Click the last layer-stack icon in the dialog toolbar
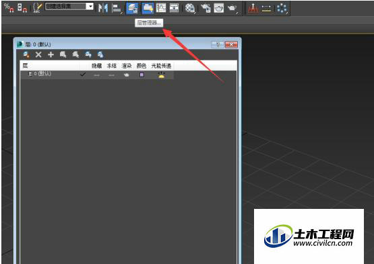 coord(100,54)
